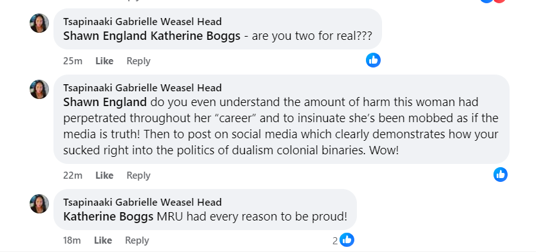The image size is (536, 252).
Task: Open Shawn England tag in first comment
Action: pyautogui.click(x=105, y=36)
